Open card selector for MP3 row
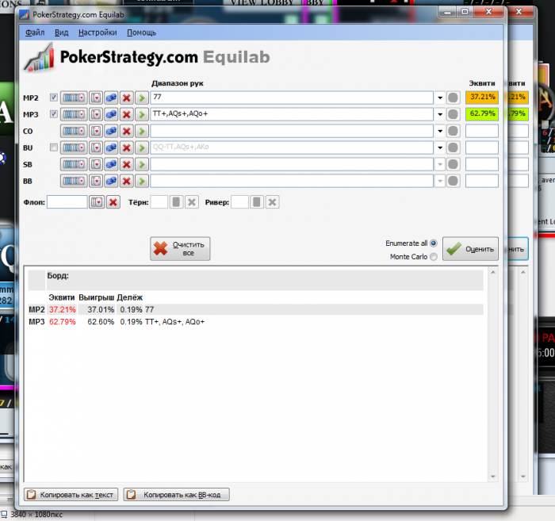The width and height of the screenshot is (555, 521). [x=96, y=114]
